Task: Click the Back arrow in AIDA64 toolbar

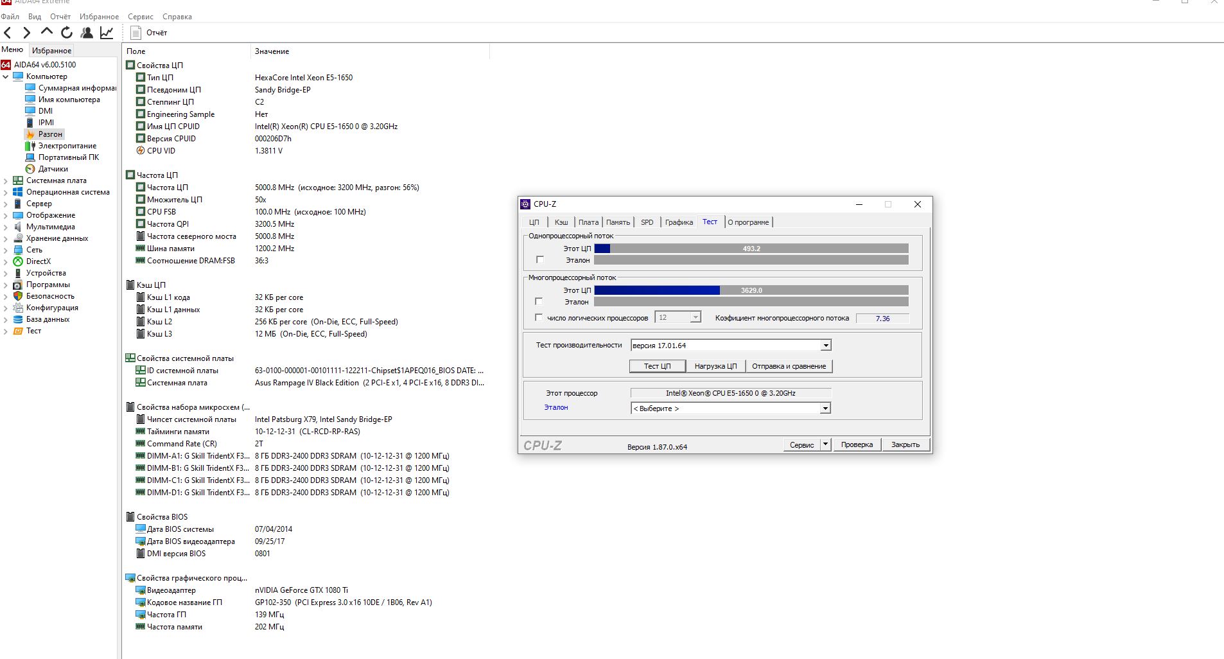Action: point(8,33)
